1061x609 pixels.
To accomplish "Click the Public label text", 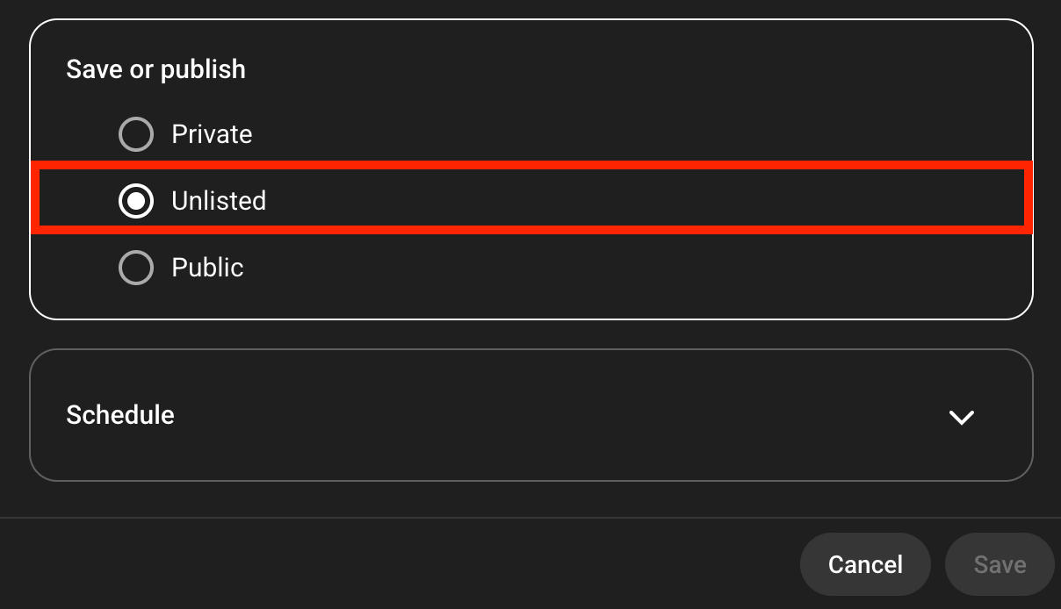I will click(x=207, y=268).
